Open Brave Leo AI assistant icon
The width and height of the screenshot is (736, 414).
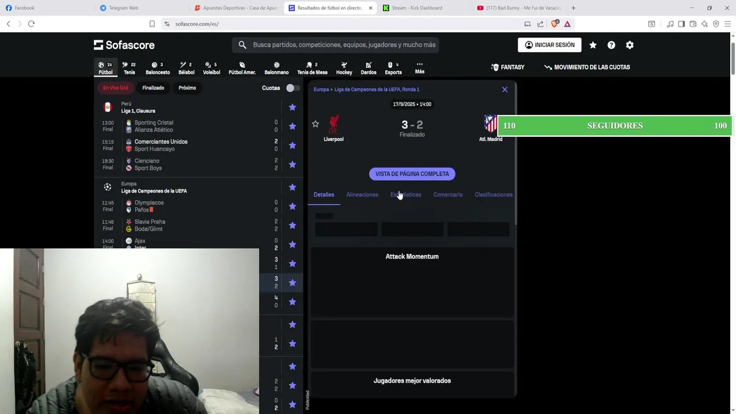click(x=704, y=24)
